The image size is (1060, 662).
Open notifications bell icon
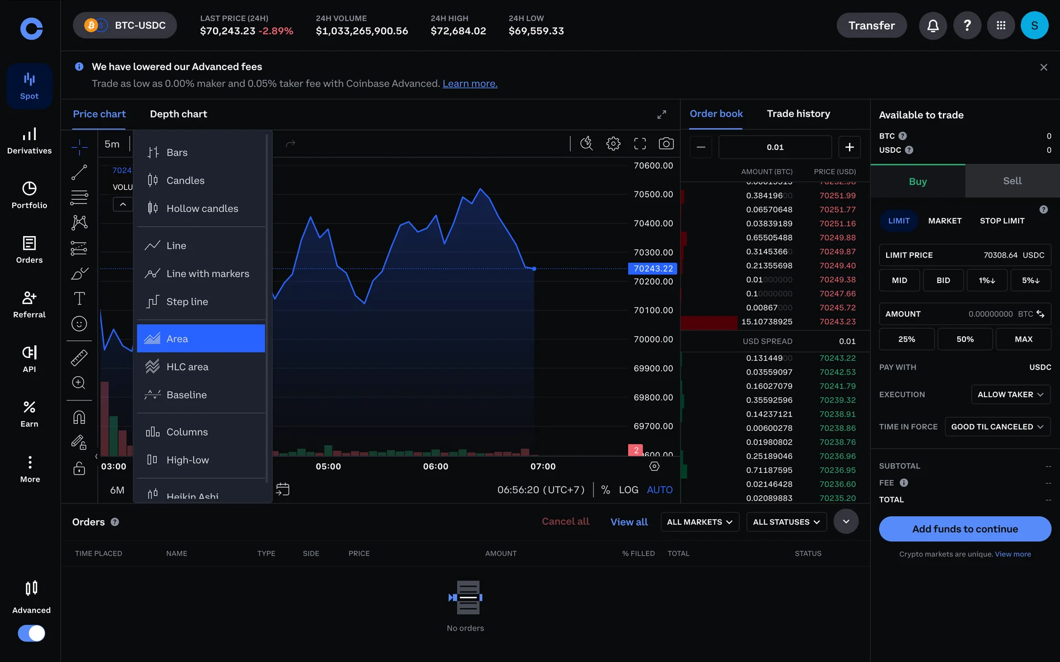(x=932, y=25)
